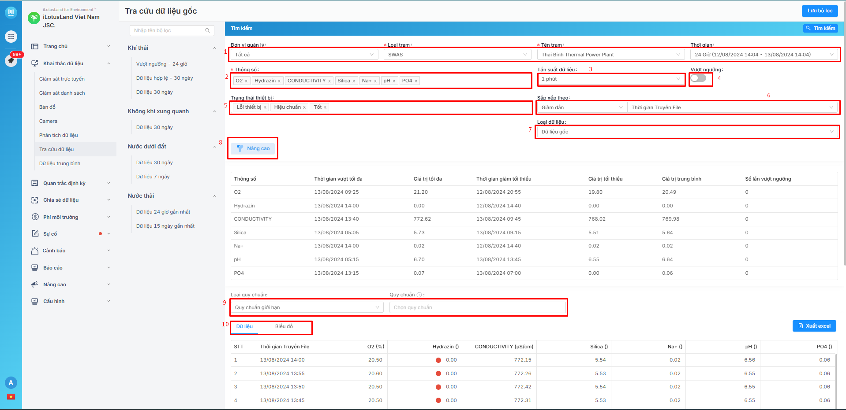
Task: Remove the Na+ parameter tag
Action: [375, 81]
